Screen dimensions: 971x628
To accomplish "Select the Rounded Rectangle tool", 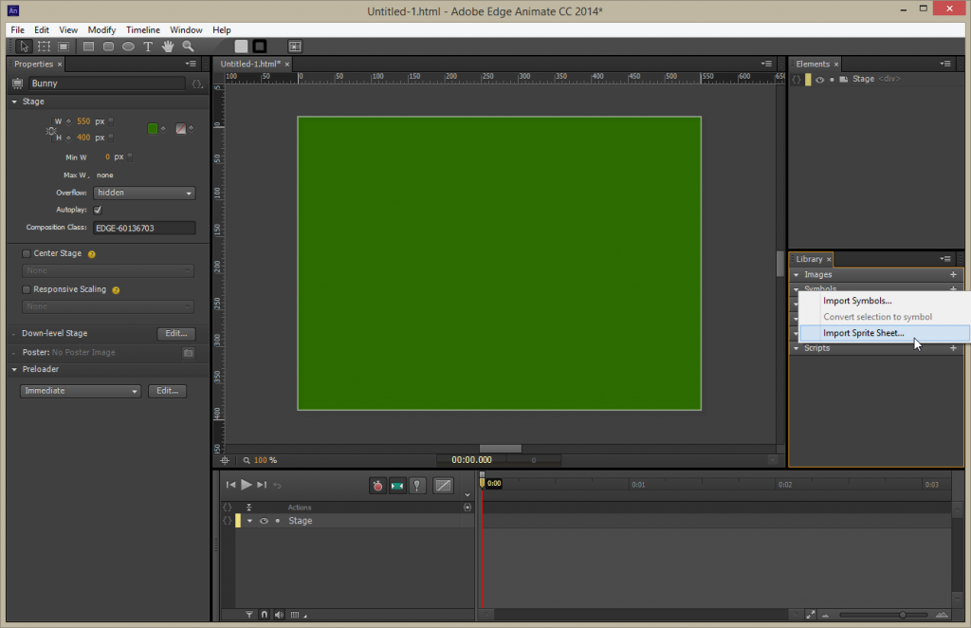I will tap(108, 46).
